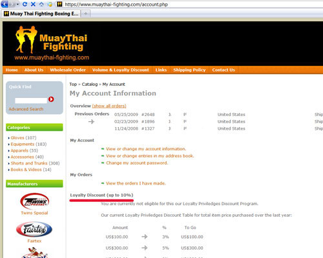Click the Loyalty Discount (up to 10%) heading
323x258 pixels.
pyautogui.click(x=101, y=195)
